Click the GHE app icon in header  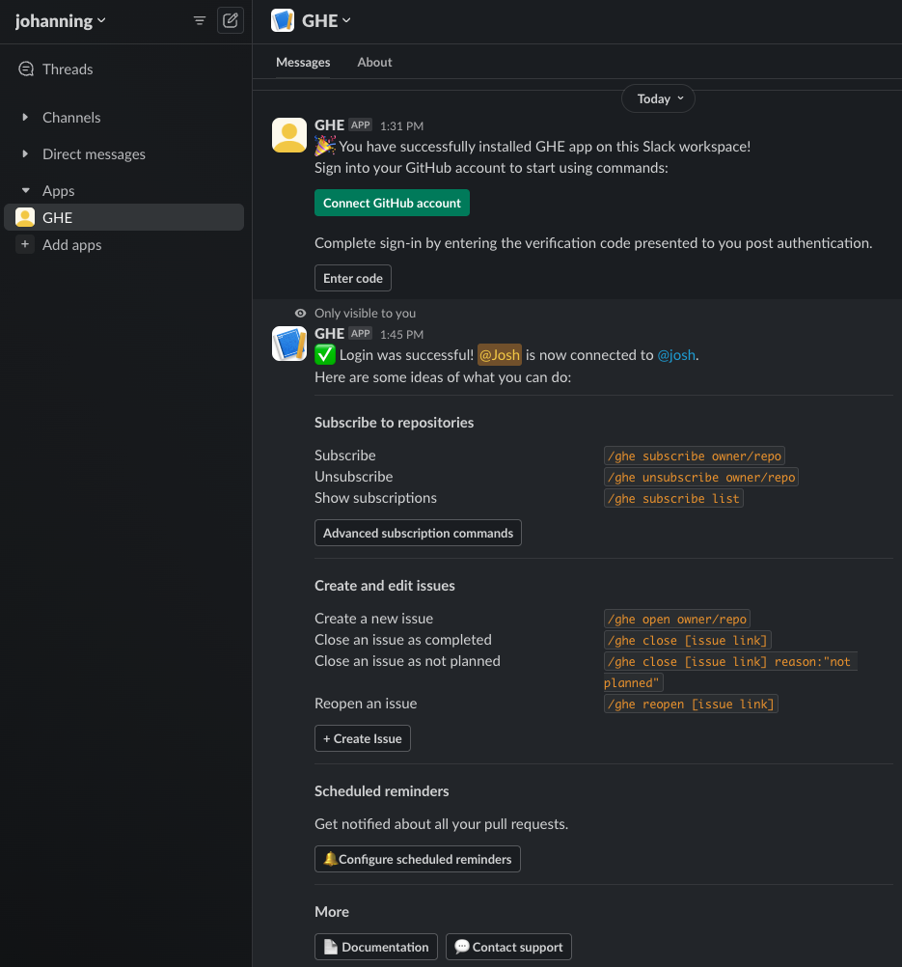[x=283, y=20]
